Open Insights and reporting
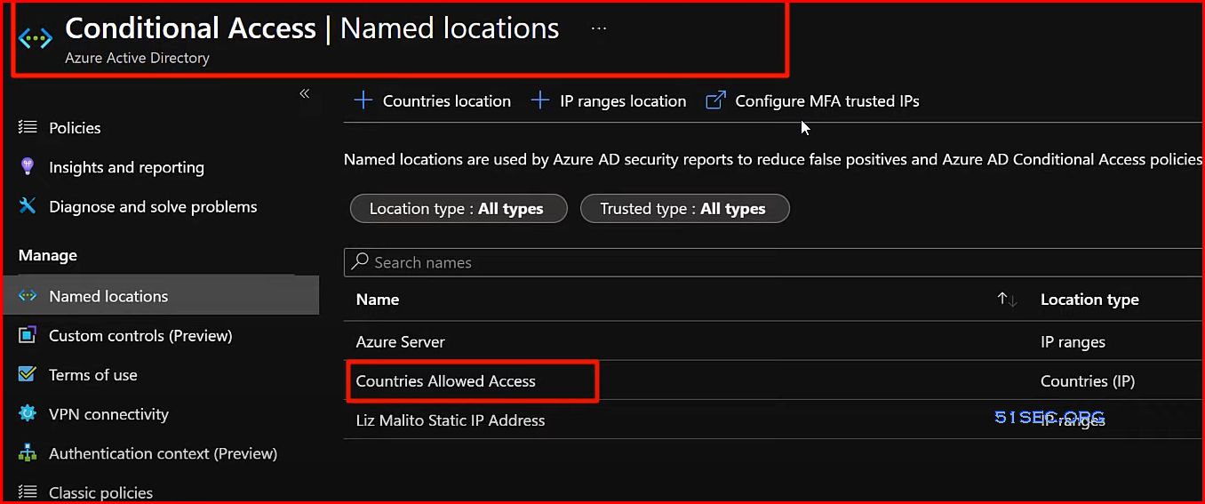 point(126,167)
